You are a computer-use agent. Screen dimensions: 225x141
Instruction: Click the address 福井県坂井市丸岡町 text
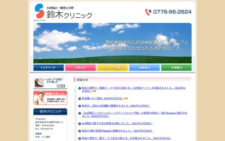point(49,122)
